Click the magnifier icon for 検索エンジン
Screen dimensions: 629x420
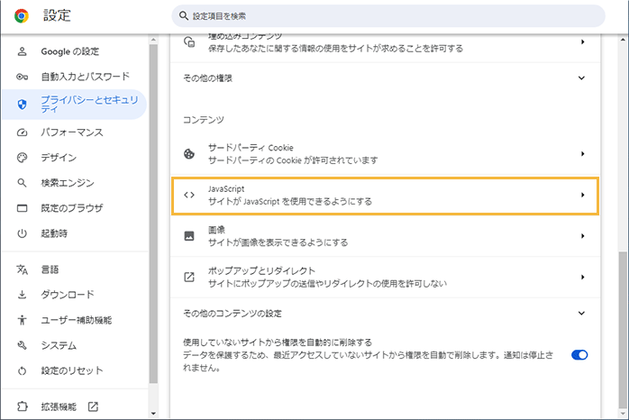tap(22, 183)
